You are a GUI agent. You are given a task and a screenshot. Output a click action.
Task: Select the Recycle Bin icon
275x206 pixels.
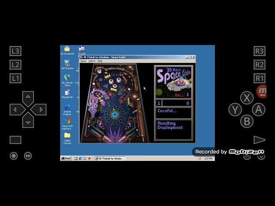(x=67, y=94)
